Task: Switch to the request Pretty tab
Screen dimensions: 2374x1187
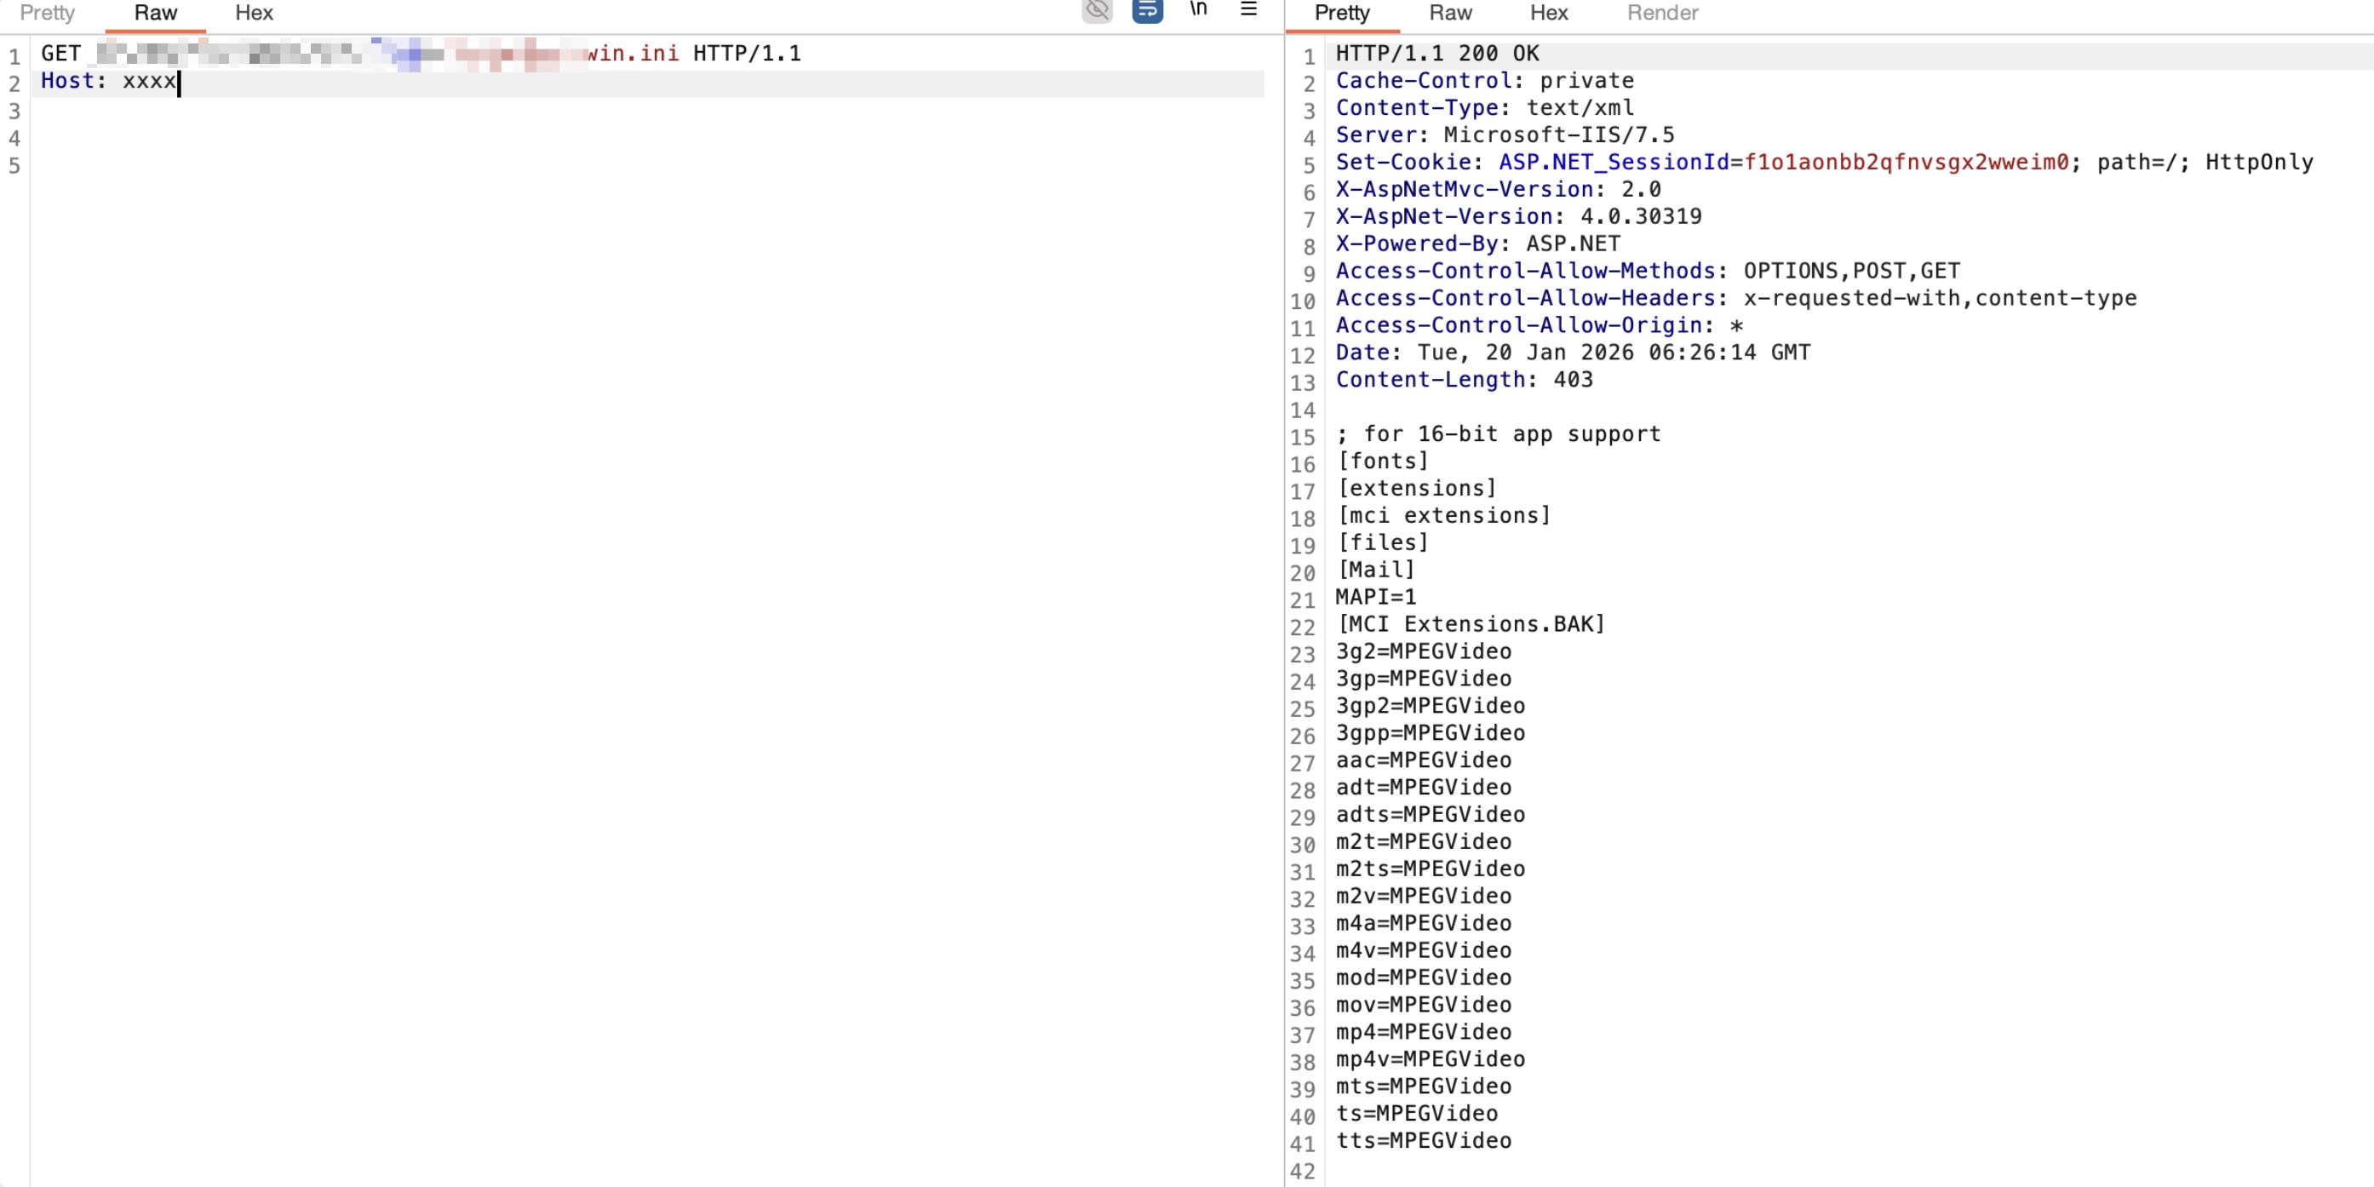Action: [x=47, y=13]
